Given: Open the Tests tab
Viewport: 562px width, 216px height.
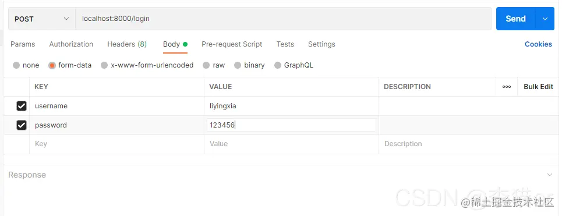Looking at the screenshot, I should point(285,44).
